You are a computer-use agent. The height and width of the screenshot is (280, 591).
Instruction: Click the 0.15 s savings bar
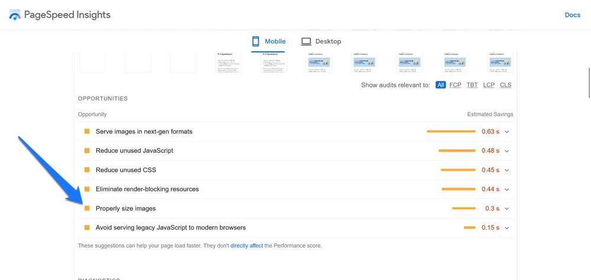(470, 227)
